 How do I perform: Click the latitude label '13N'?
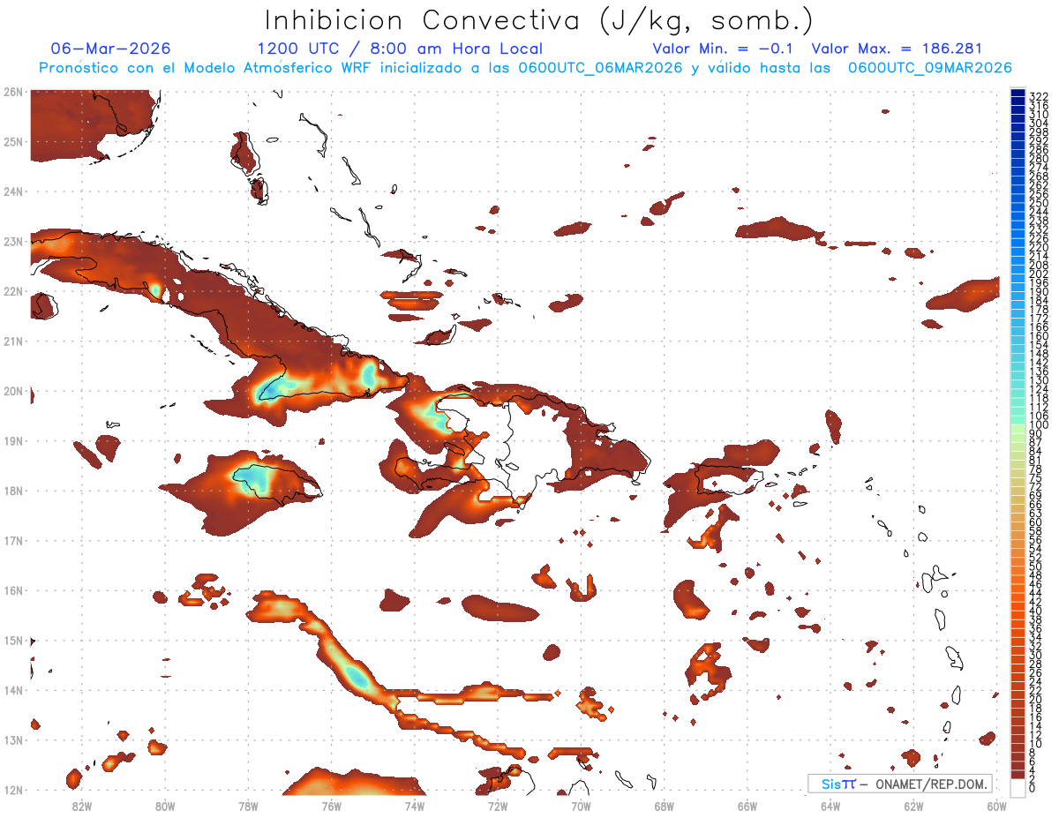13,739
